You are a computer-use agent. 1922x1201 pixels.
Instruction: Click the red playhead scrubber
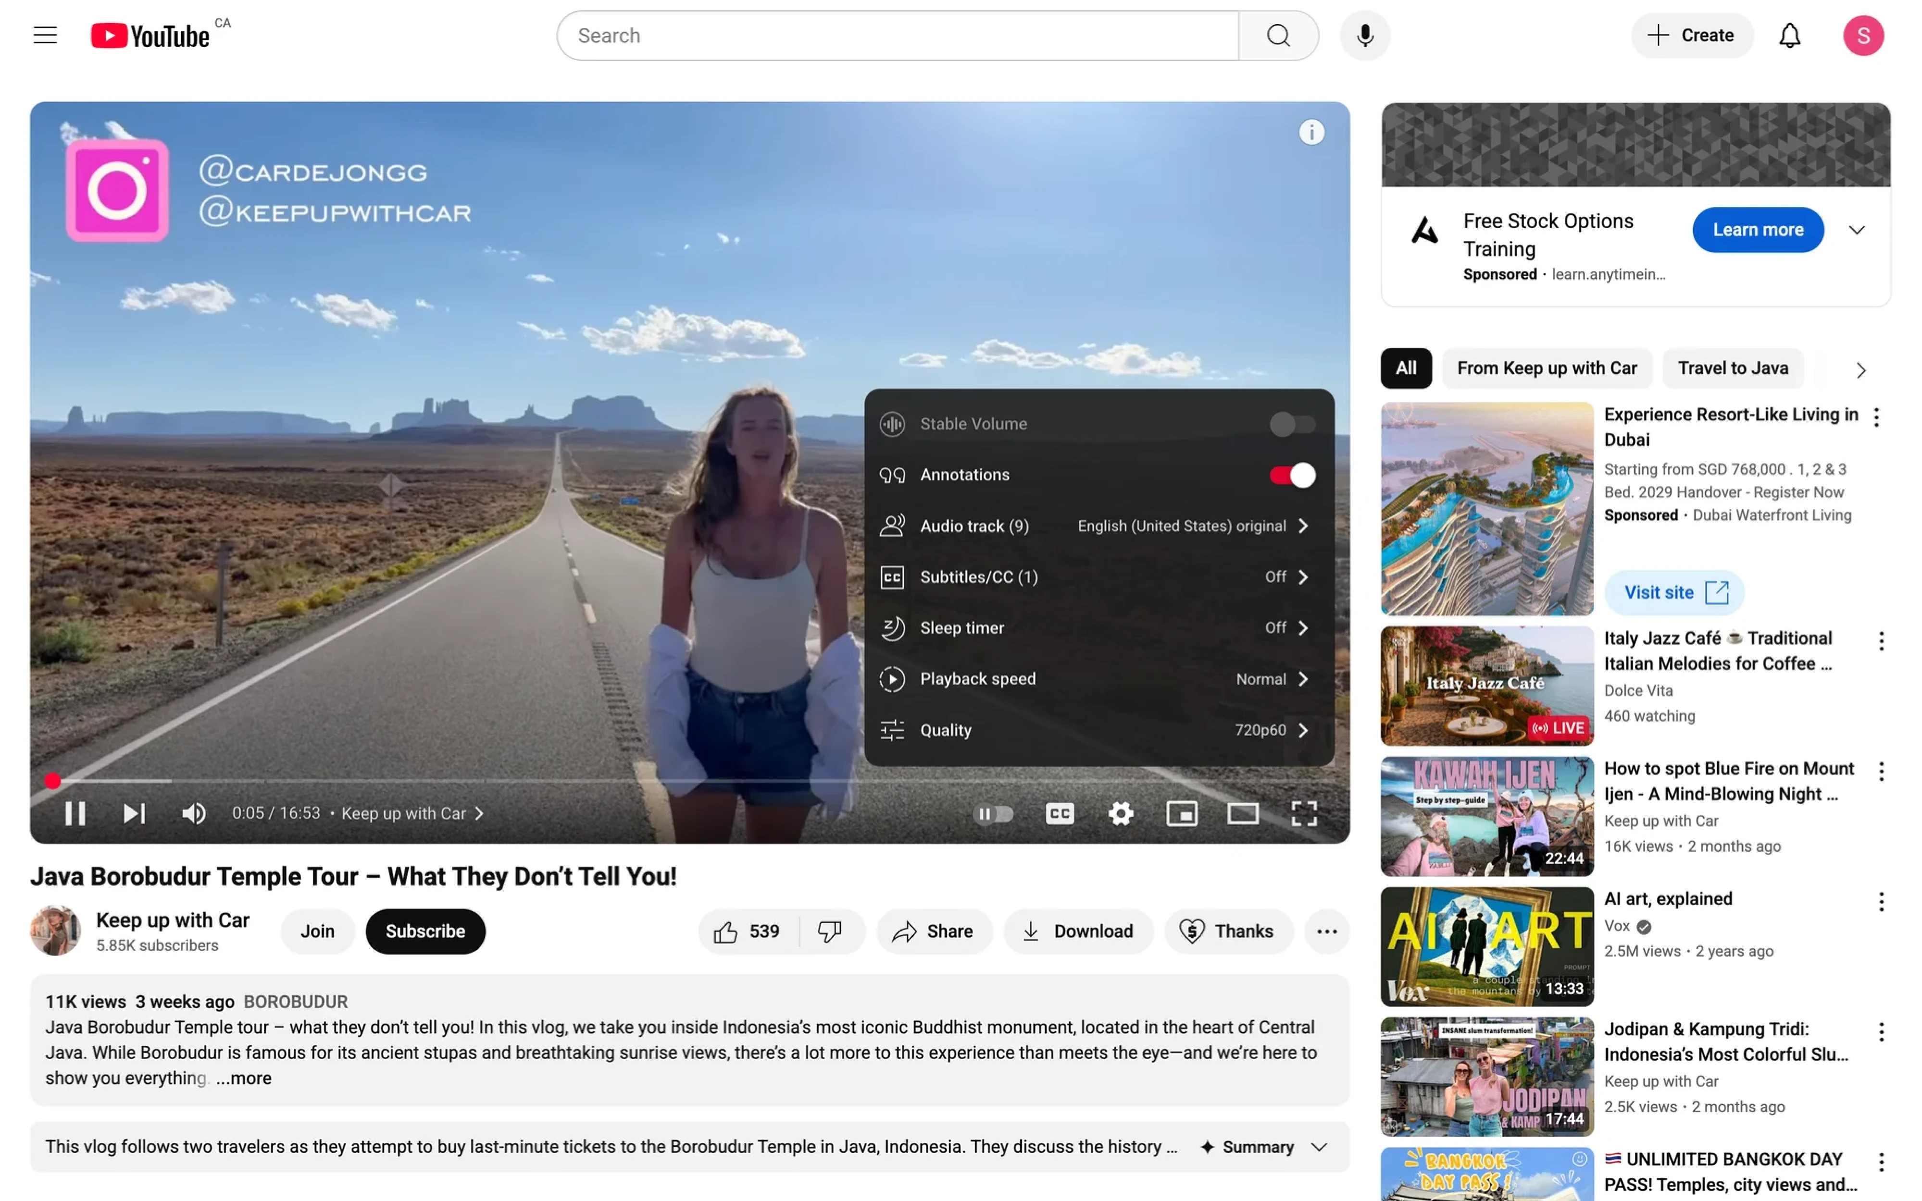pyautogui.click(x=52, y=781)
